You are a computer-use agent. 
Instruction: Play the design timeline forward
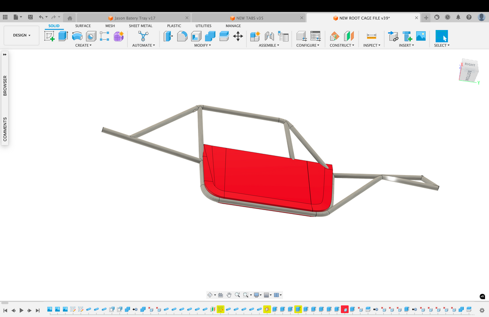pos(22,310)
